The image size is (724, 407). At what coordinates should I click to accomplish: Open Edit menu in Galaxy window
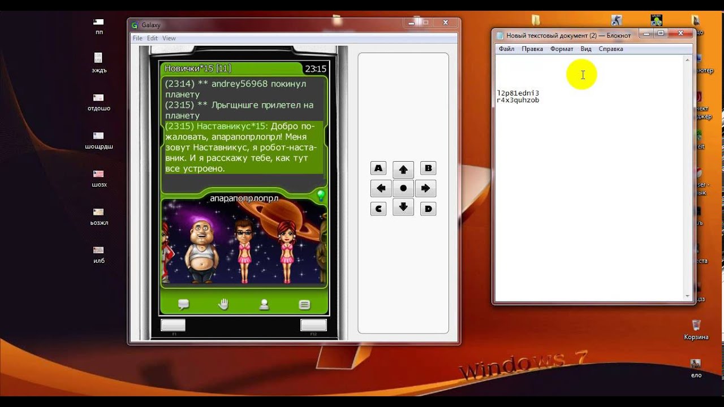[152, 38]
